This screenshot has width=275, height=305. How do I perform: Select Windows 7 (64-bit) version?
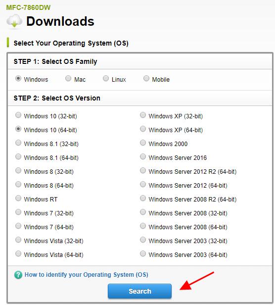coord(18,226)
